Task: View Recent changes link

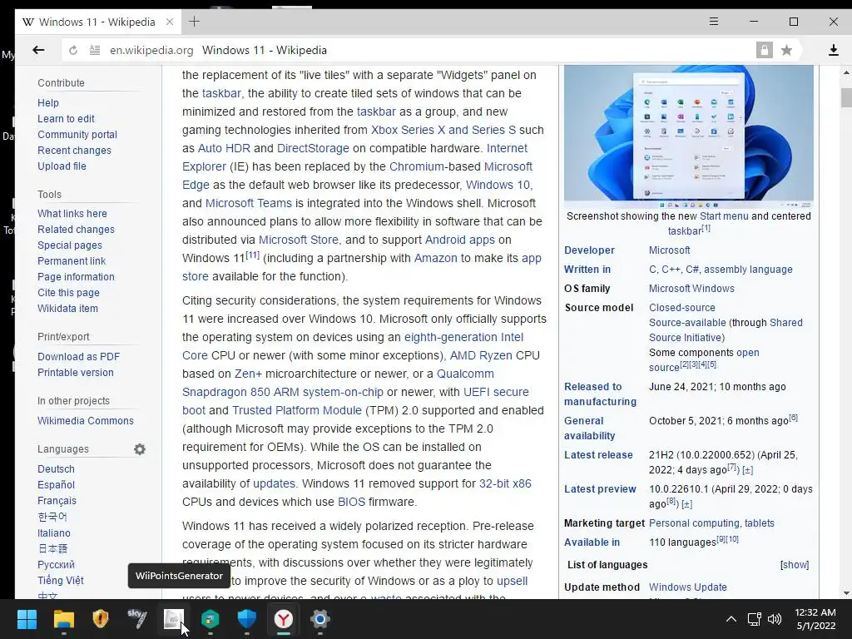Action: click(x=74, y=150)
